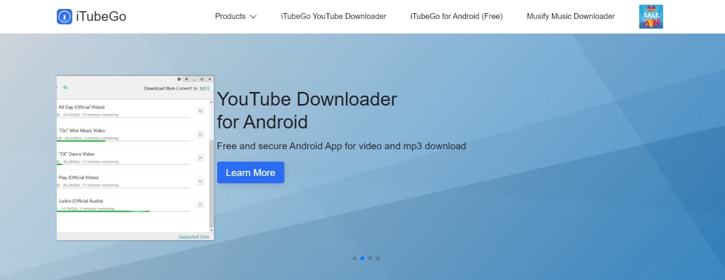Open settings gear in the downloader window
Screen dimensions: 725x280
[179, 79]
